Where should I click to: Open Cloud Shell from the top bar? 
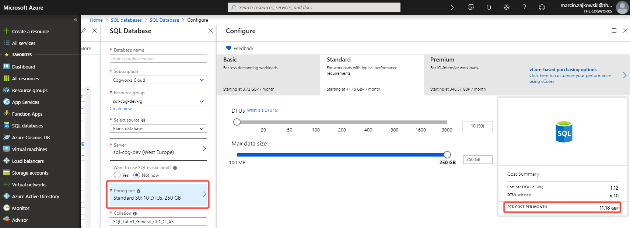point(453,7)
